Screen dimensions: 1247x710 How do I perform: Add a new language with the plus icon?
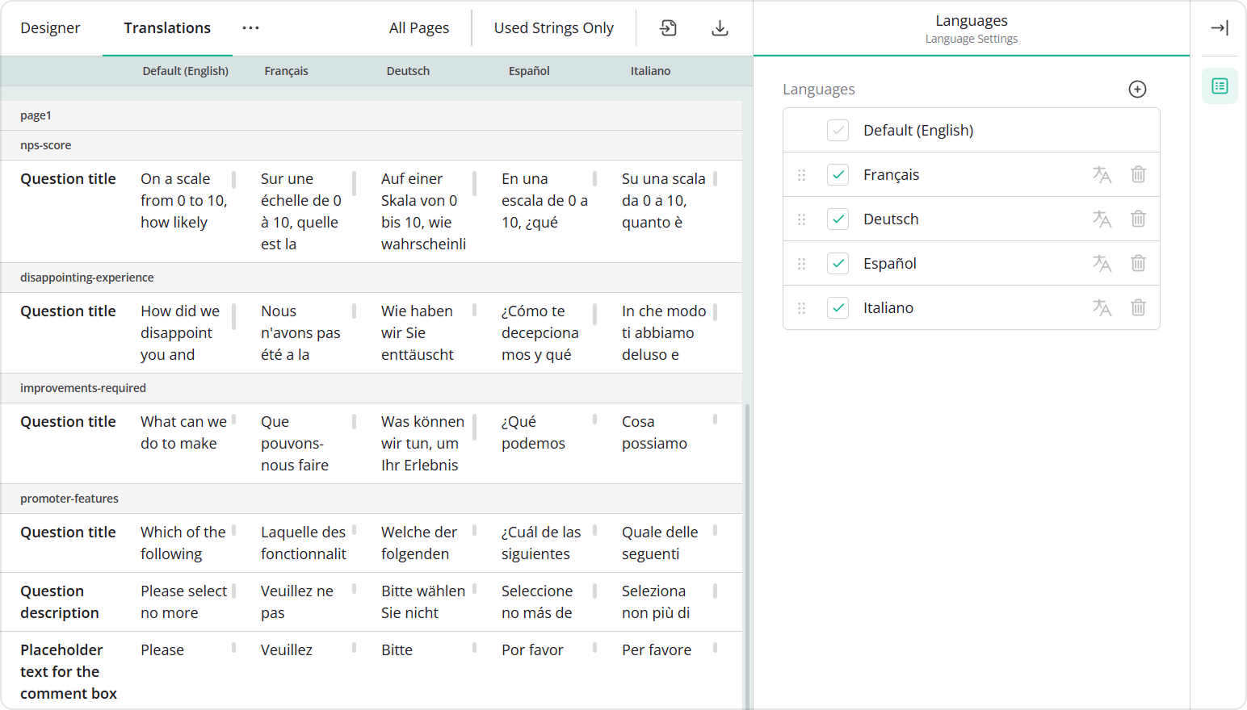point(1137,89)
